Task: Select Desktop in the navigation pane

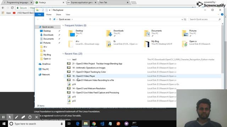Action: click(x=47, y=31)
